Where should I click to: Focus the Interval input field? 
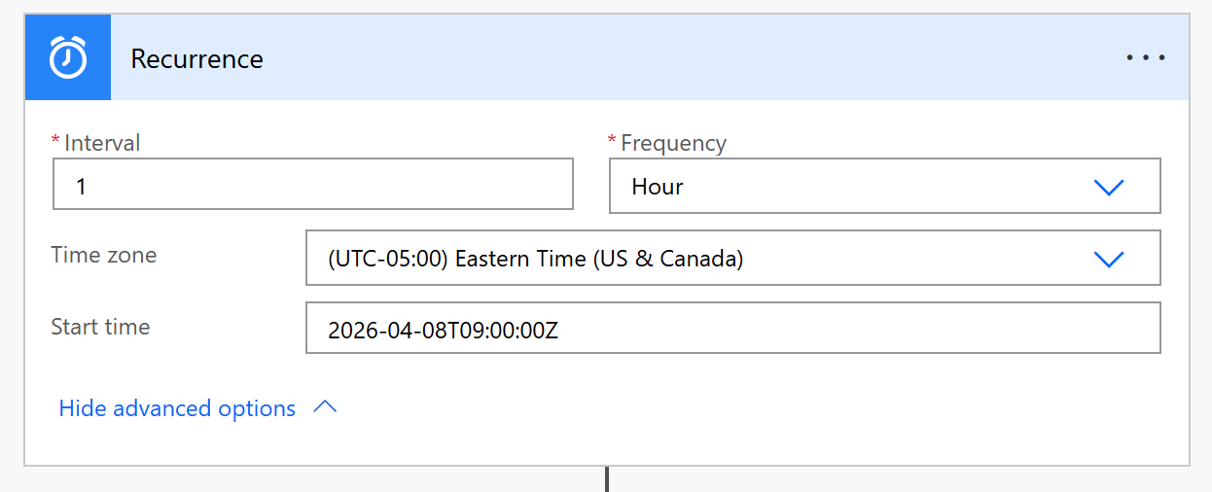coord(312,185)
